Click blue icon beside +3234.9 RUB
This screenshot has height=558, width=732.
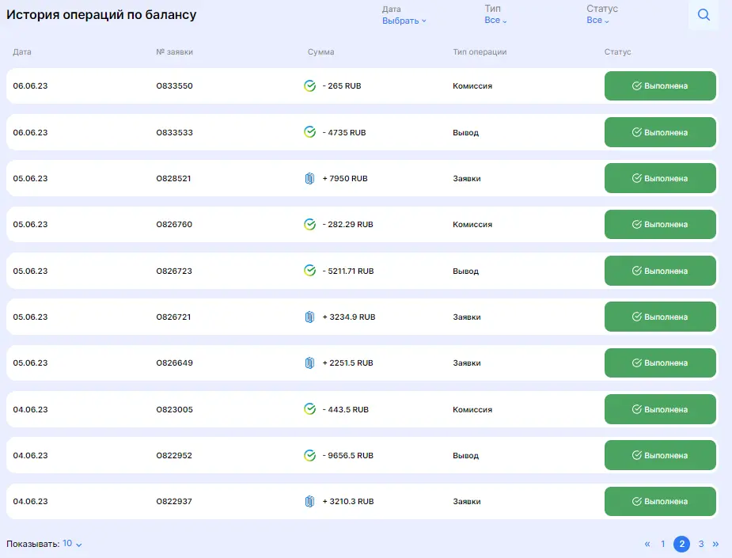(309, 317)
